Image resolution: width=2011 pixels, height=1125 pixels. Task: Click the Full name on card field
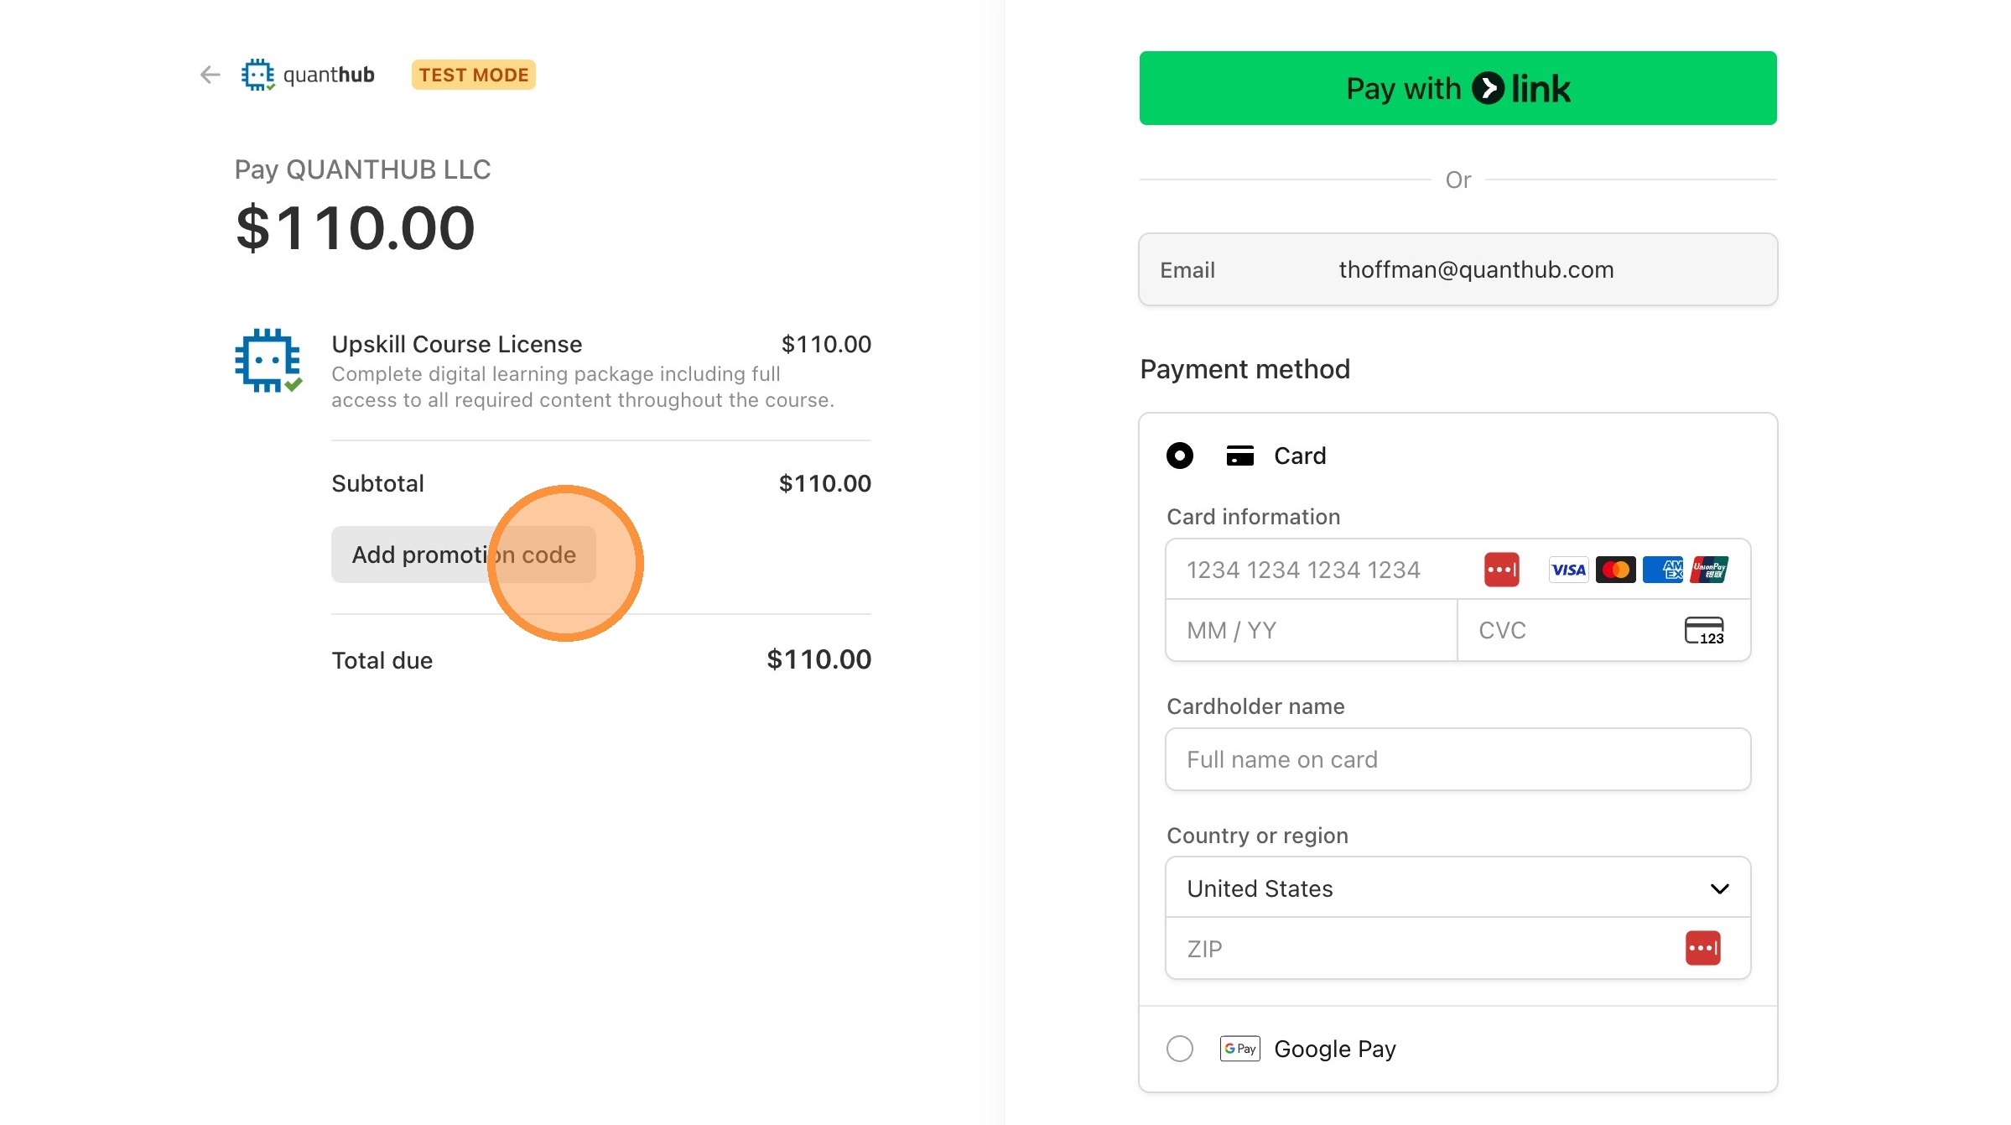click(1458, 759)
